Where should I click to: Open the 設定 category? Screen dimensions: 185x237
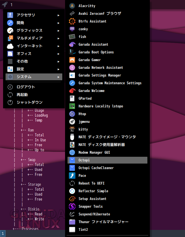[x=34, y=69]
